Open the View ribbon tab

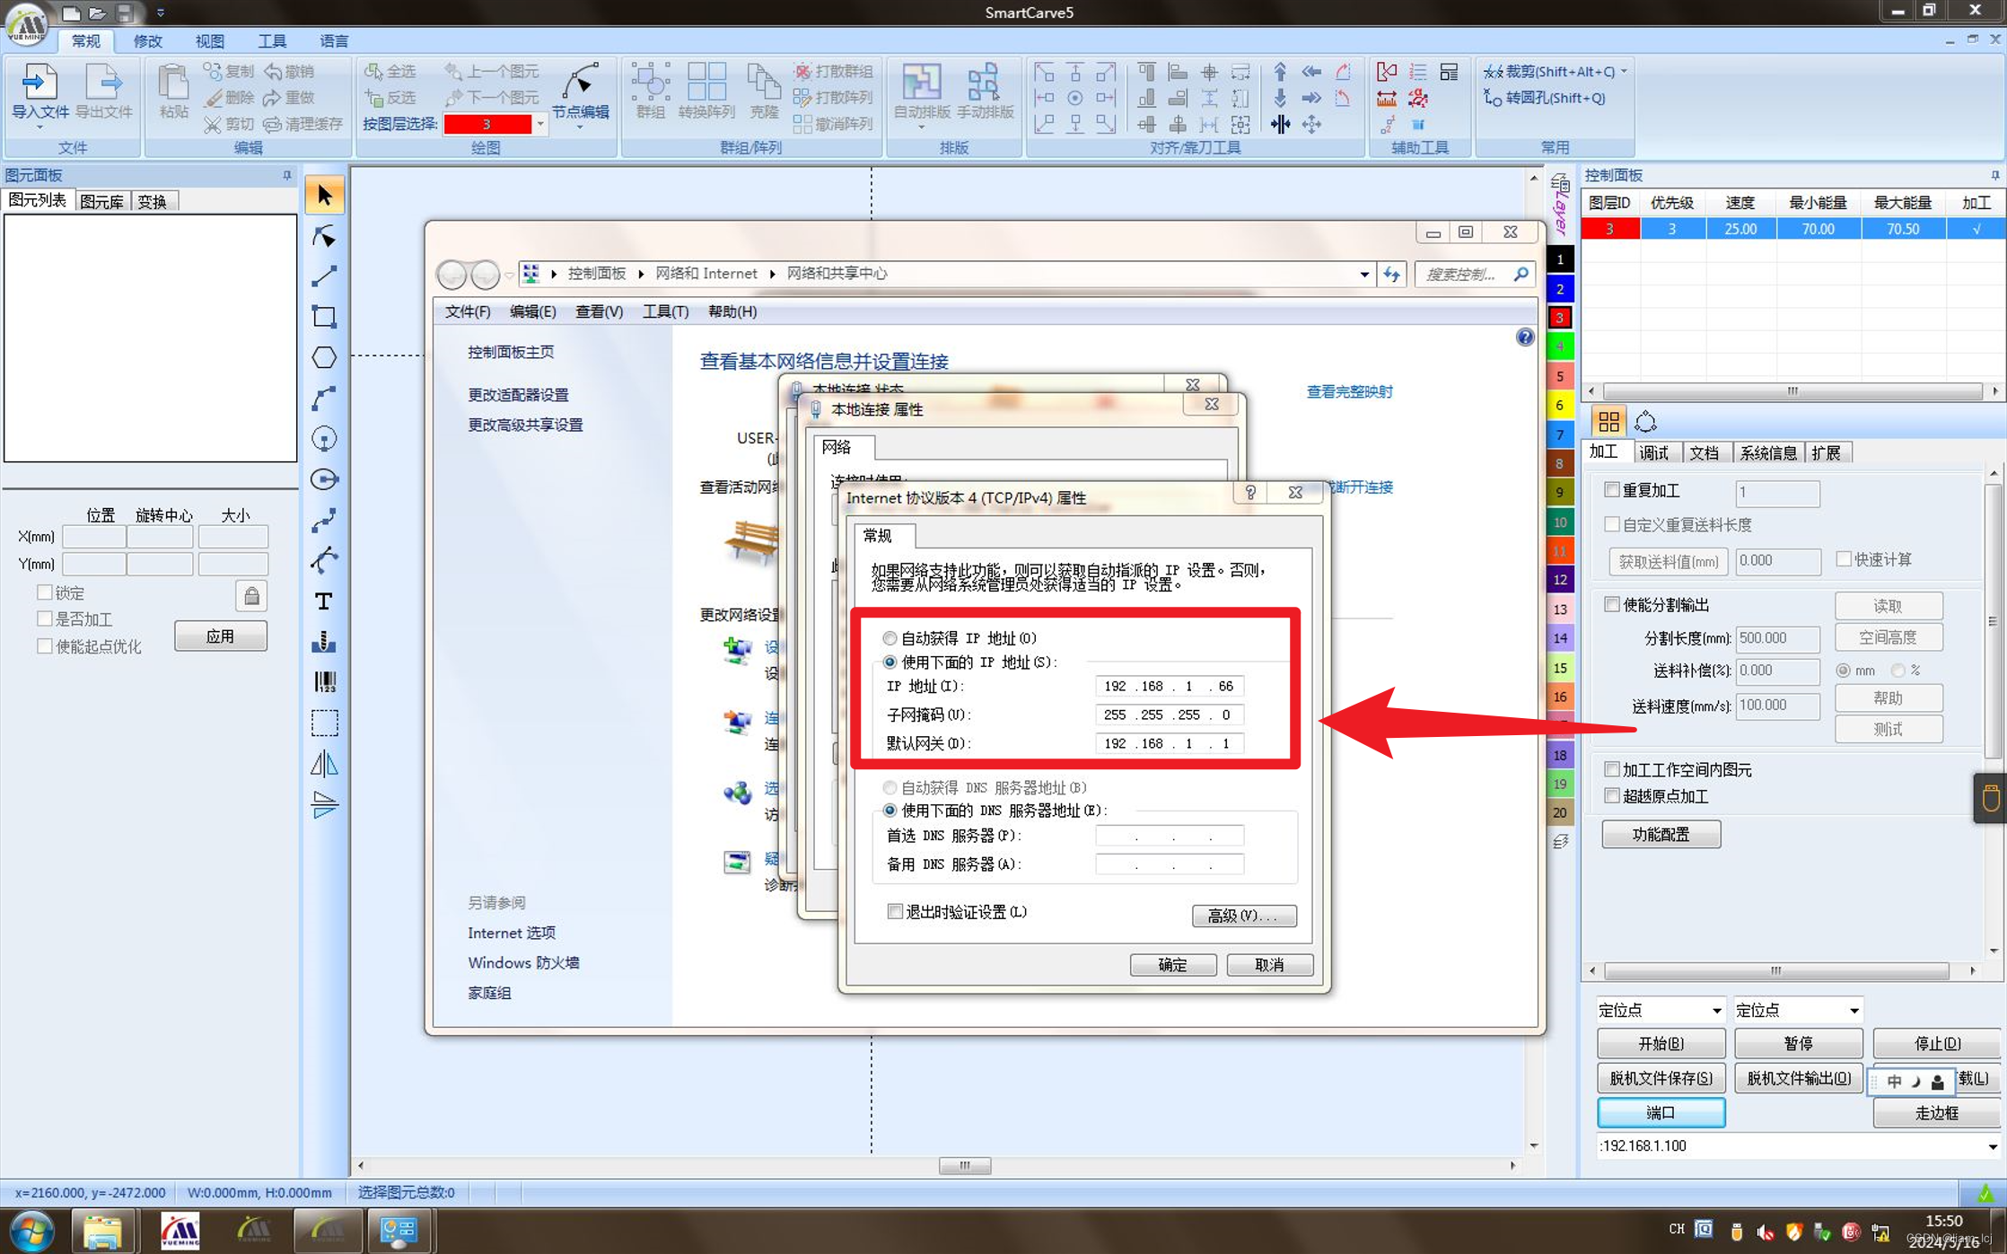[x=209, y=41]
